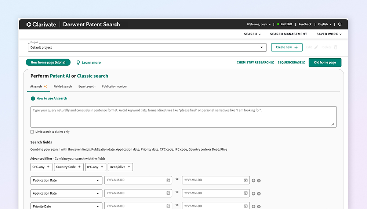Open the Chemistry Research external link

click(x=255, y=63)
